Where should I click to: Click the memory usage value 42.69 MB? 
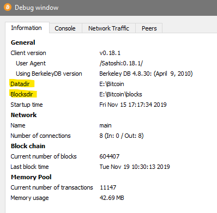(112, 198)
